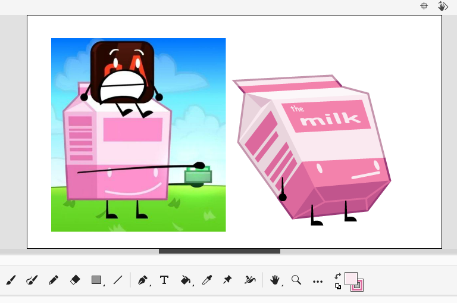The height and width of the screenshot is (303, 457).
Task: Select the Paint Bucket tool
Action: (x=186, y=280)
